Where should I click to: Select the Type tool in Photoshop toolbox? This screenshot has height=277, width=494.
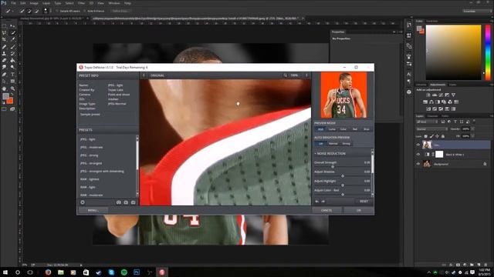pyautogui.click(x=12, y=75)
